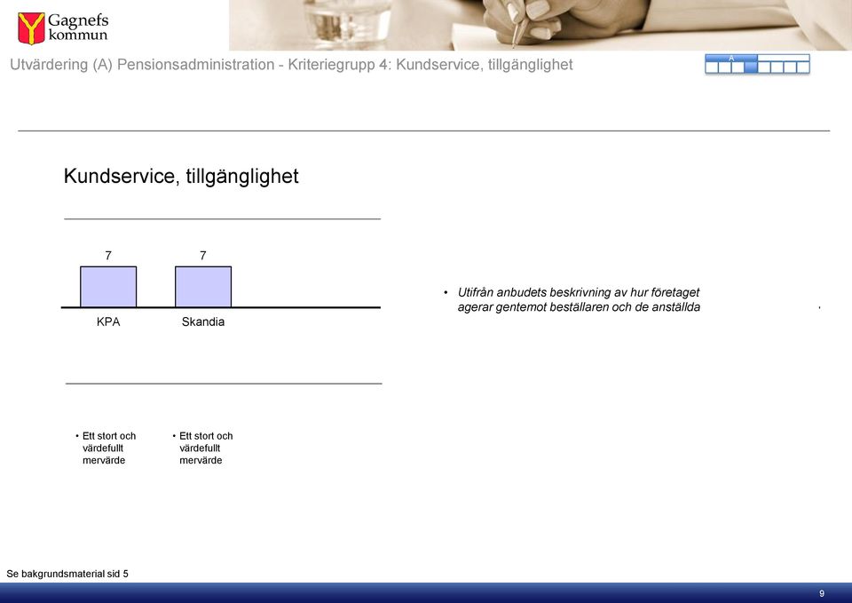The width and height of the screenshot is (852, 603).
Task: Select the mervärde comment under the KPA bar
Action: (x=108, y=448)
